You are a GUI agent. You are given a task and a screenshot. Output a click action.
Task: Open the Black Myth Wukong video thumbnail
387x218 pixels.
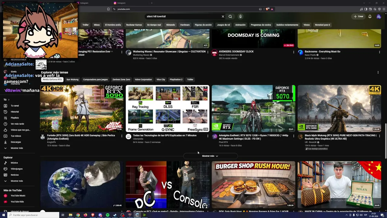(339, 108)
